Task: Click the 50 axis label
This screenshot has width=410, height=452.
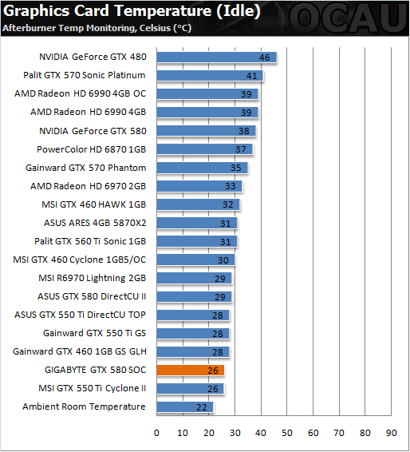Action: click(287, 433)
